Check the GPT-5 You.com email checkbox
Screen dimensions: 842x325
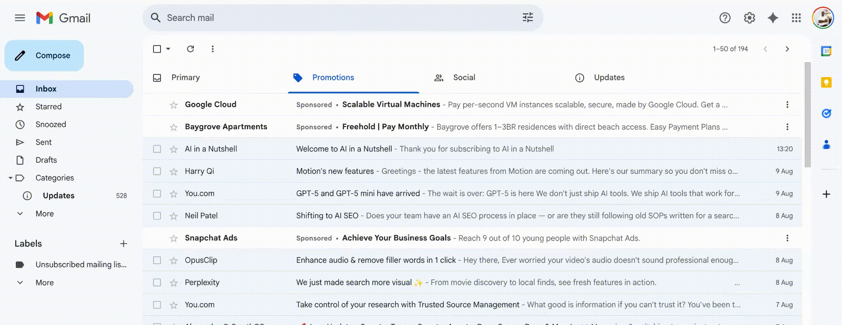click(x=157, y=194)
